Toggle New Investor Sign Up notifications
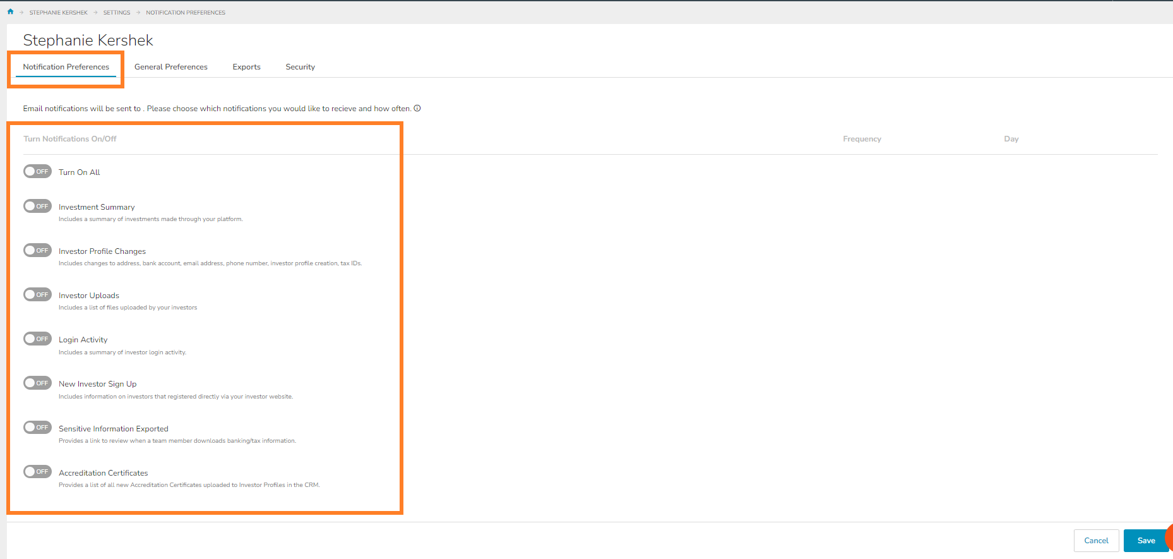This screenshot has height=559, width=1173. 37,383
